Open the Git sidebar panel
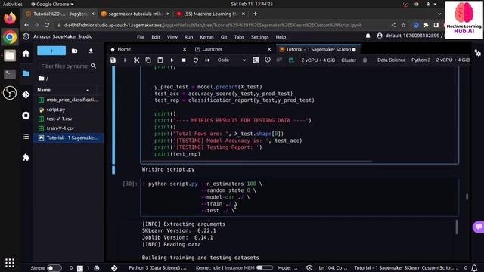This screenshot has height=272, width=484. (26, 94)
